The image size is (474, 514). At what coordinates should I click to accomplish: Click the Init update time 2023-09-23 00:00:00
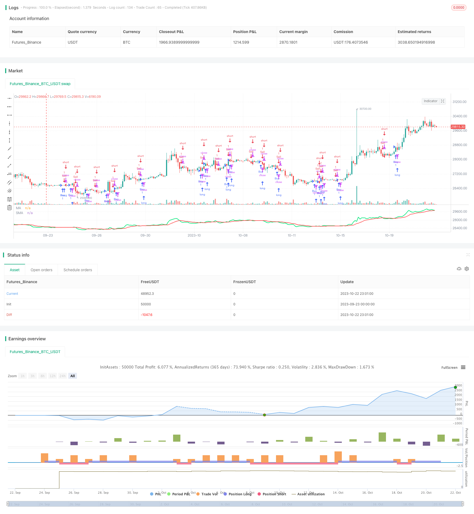click(x=357, y=304)
